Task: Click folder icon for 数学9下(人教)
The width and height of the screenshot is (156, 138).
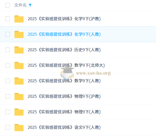Action: click(x=19, y=81)
